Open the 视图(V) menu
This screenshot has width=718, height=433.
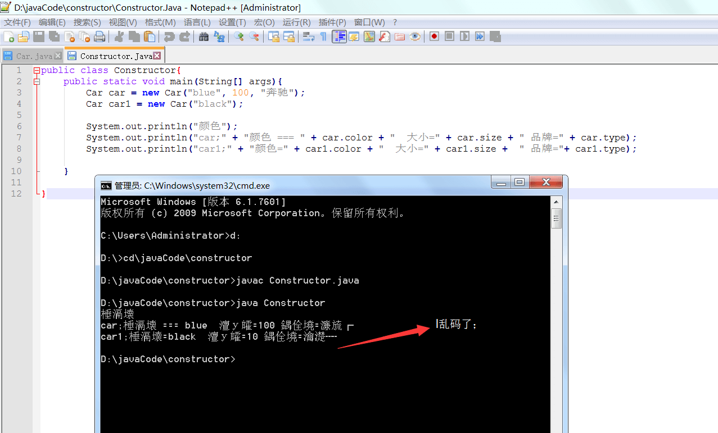point(123,22)
